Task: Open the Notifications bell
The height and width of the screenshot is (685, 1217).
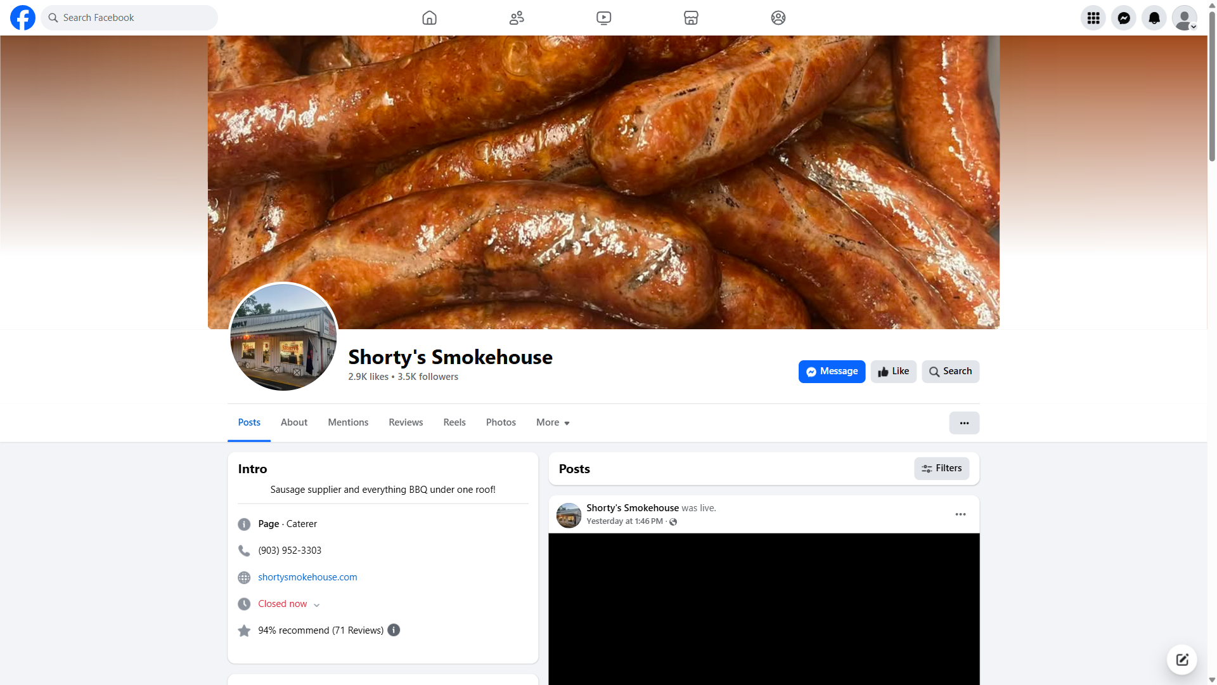Action: [x=1154, y=18]
